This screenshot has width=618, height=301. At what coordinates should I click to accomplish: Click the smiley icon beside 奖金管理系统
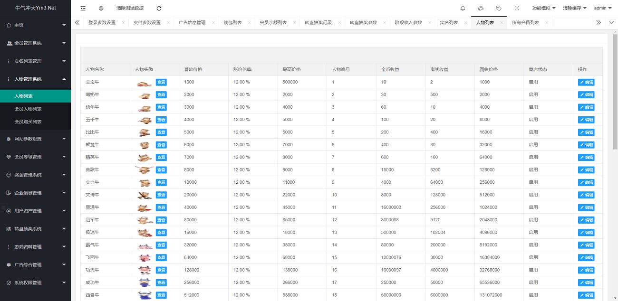pos(9,175)
